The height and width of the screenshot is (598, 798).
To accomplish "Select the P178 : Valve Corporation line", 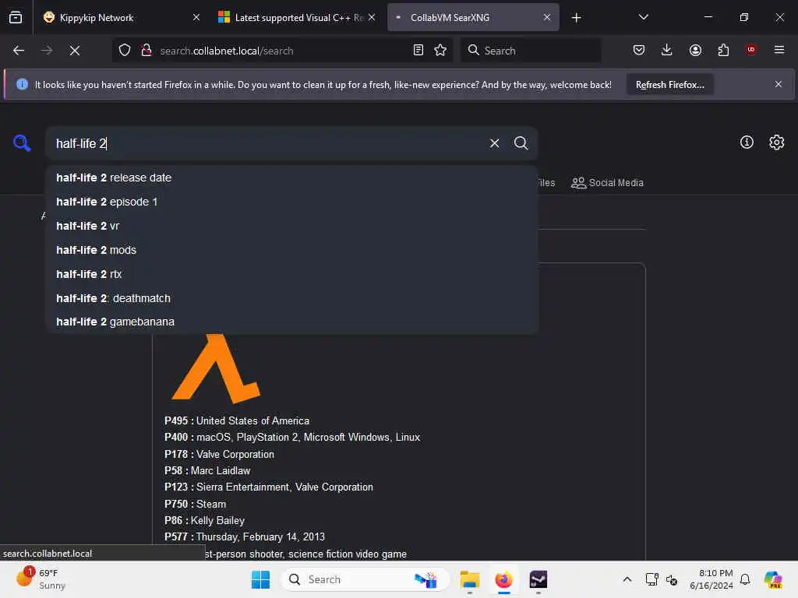I will point(219,454).
